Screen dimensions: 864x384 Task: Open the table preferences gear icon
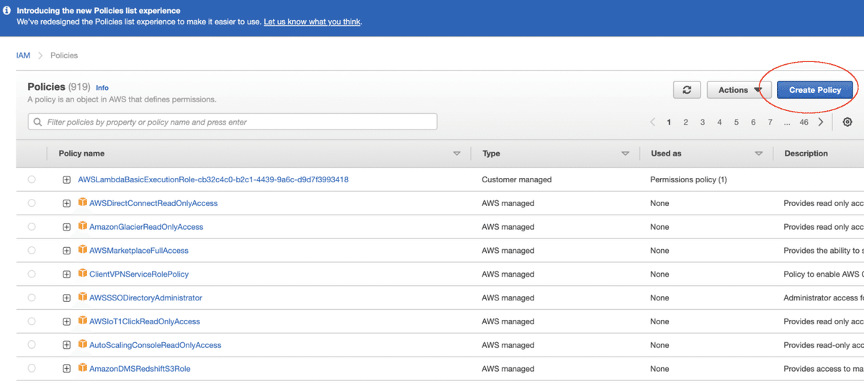[x=847, y=122]
